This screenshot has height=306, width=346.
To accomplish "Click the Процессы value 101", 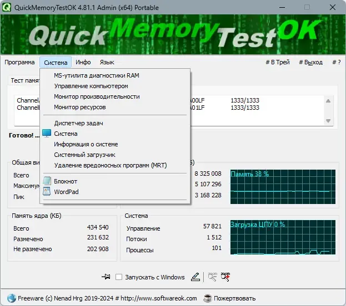I will [217, 248].
